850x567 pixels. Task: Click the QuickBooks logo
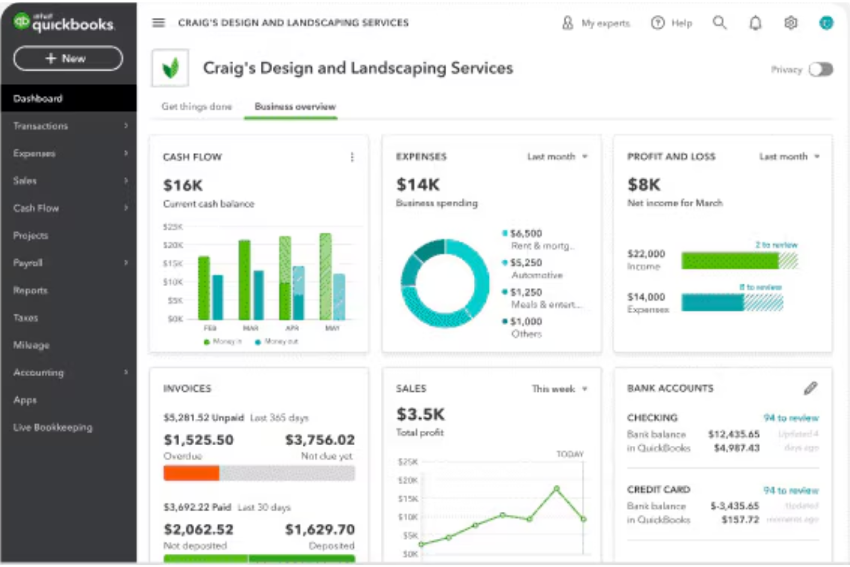(64, 22)
